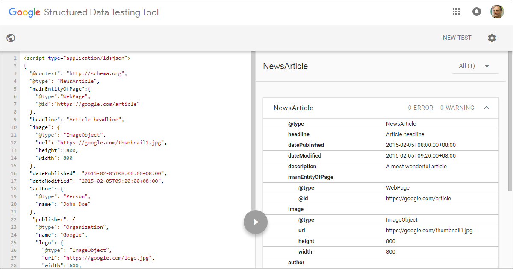Image resolution: width=513 pixels, height=269 pixels.
Task: Select the datePublished row in results
Action: coord(381,145)
